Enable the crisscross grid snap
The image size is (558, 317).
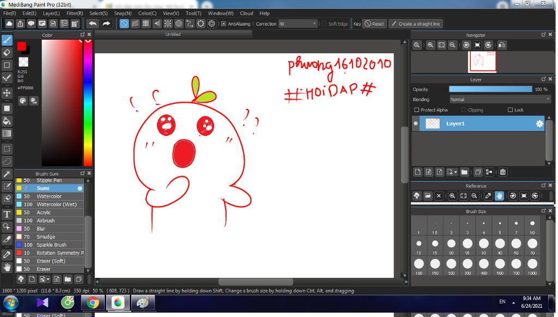tap(146, 24)
